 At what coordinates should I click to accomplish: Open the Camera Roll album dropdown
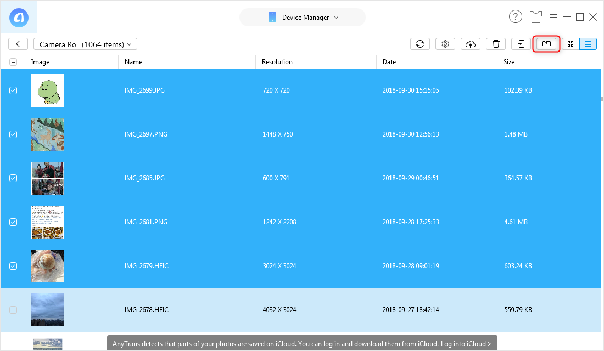(x=85, y=44)
